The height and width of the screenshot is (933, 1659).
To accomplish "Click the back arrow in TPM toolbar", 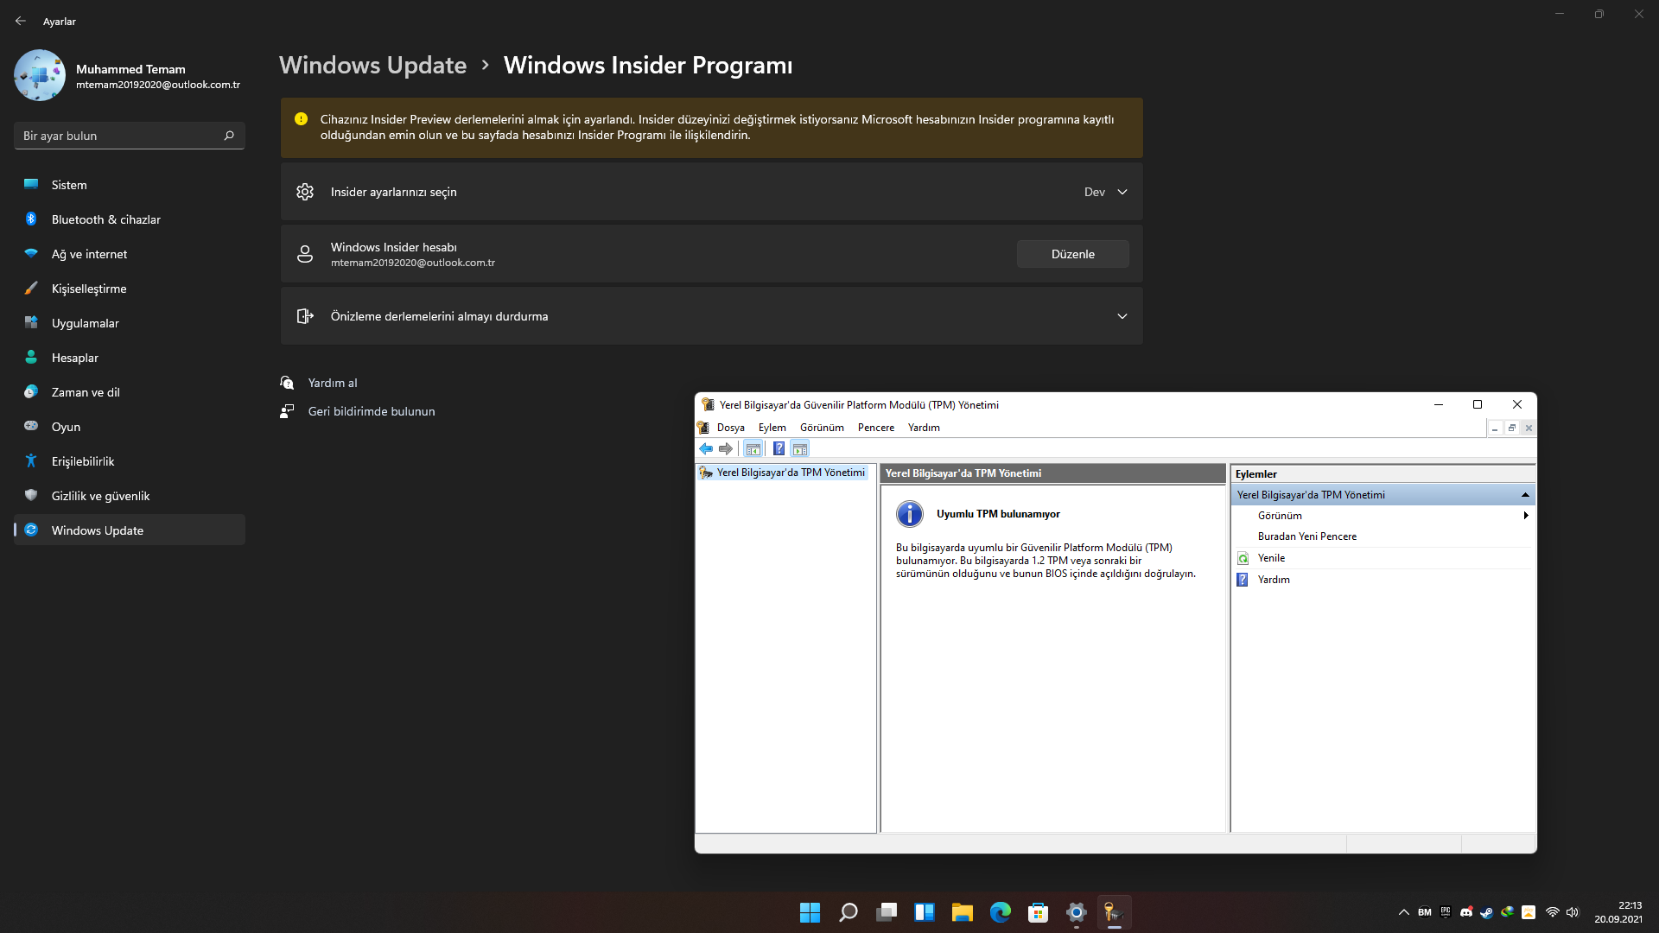I will (x=706, y=448).
